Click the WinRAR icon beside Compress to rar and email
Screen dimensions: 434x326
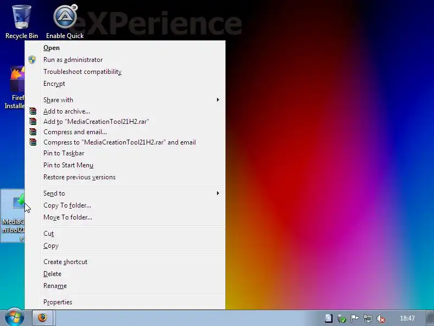[x=33, y=142]
